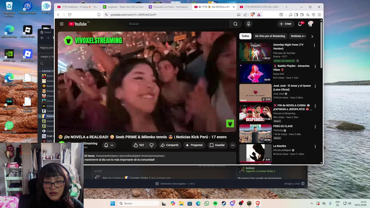Bookmark this page in the address bar

click(99, 15)
